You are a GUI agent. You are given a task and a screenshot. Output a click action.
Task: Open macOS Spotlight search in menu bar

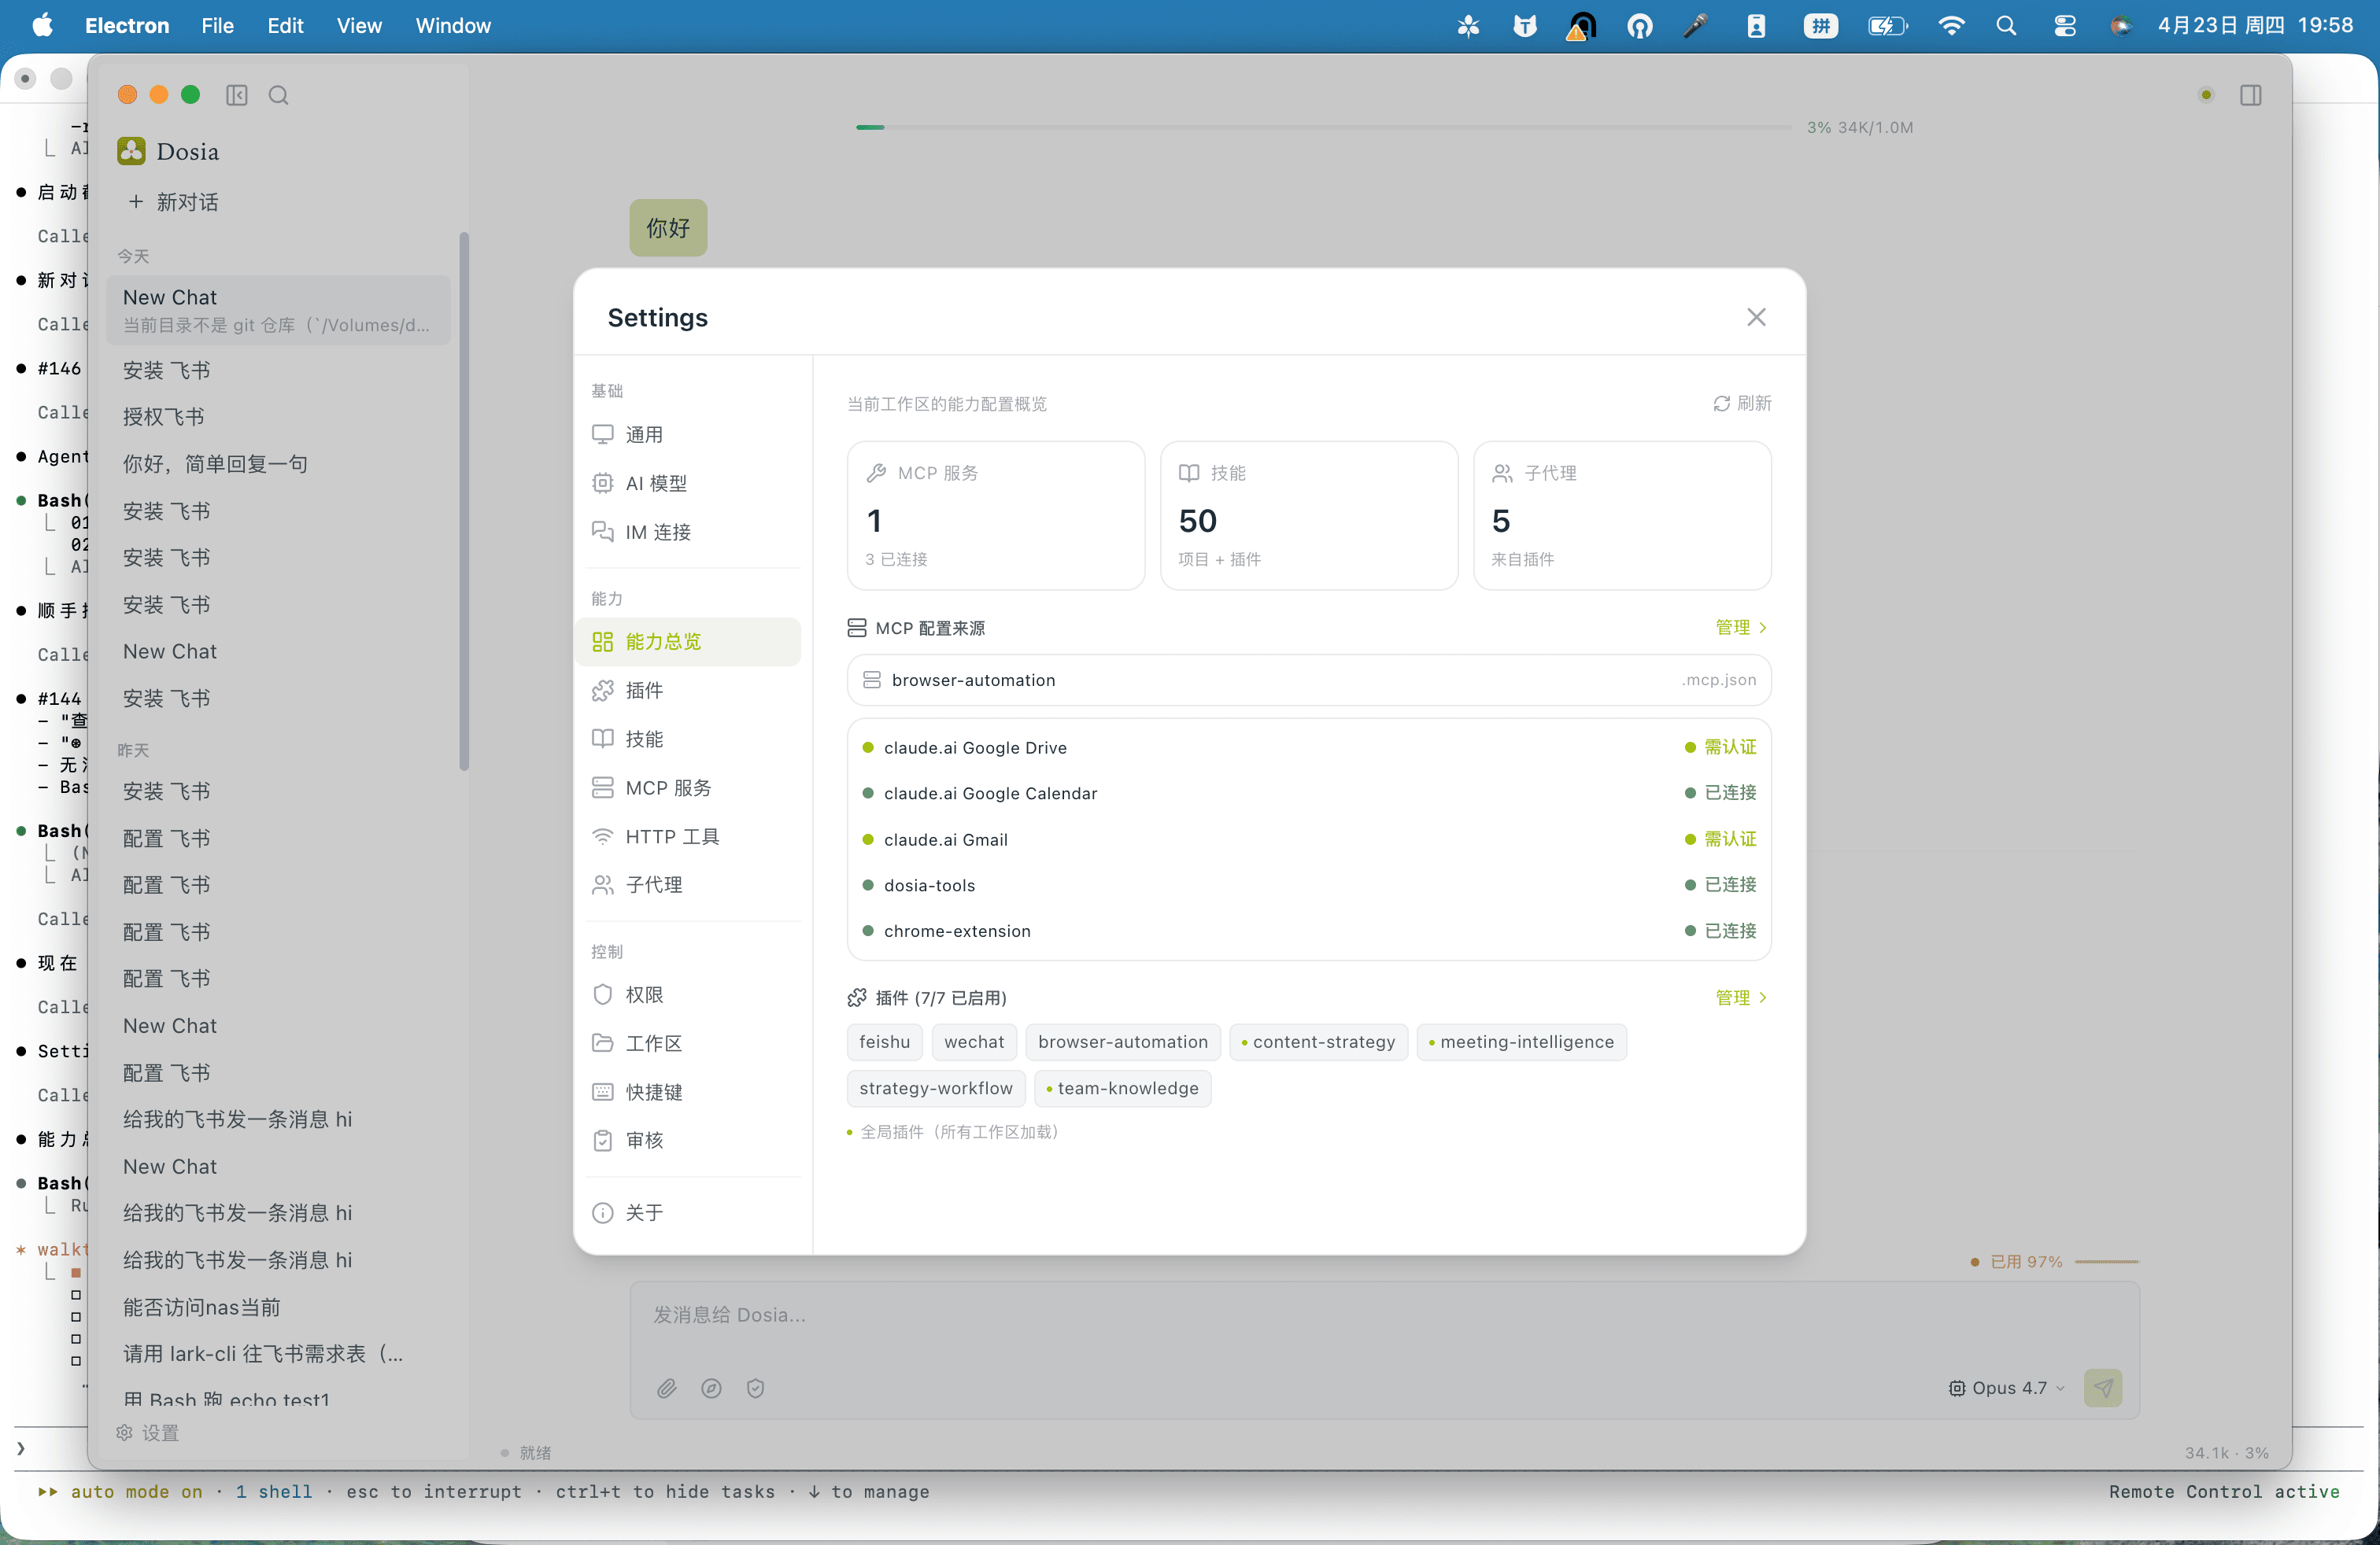pos(2006,26)
